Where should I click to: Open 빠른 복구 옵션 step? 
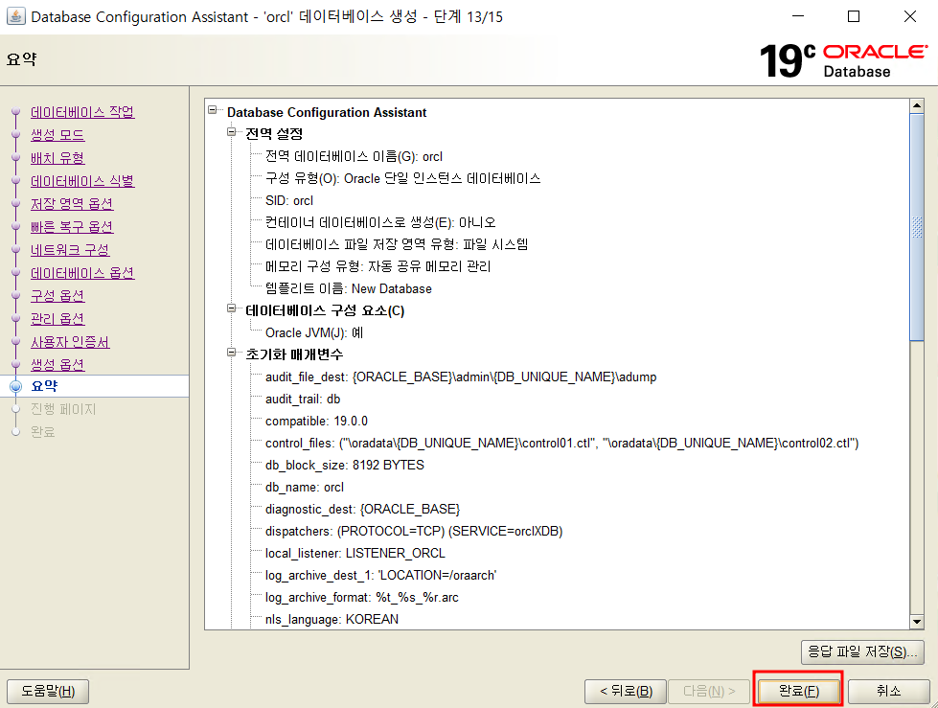(x=72, y=227)
